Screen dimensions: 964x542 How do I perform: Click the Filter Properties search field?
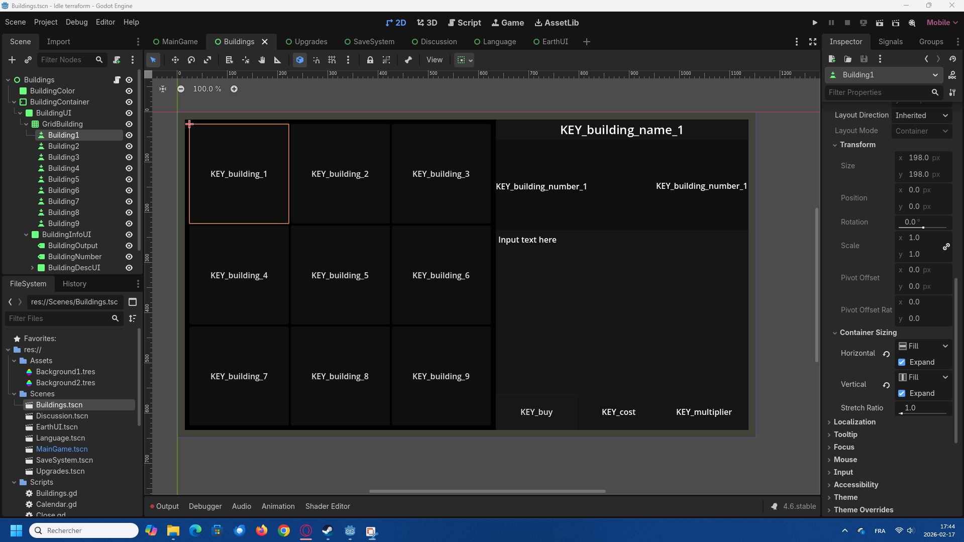pyautogui.click(x=877, y=92)
